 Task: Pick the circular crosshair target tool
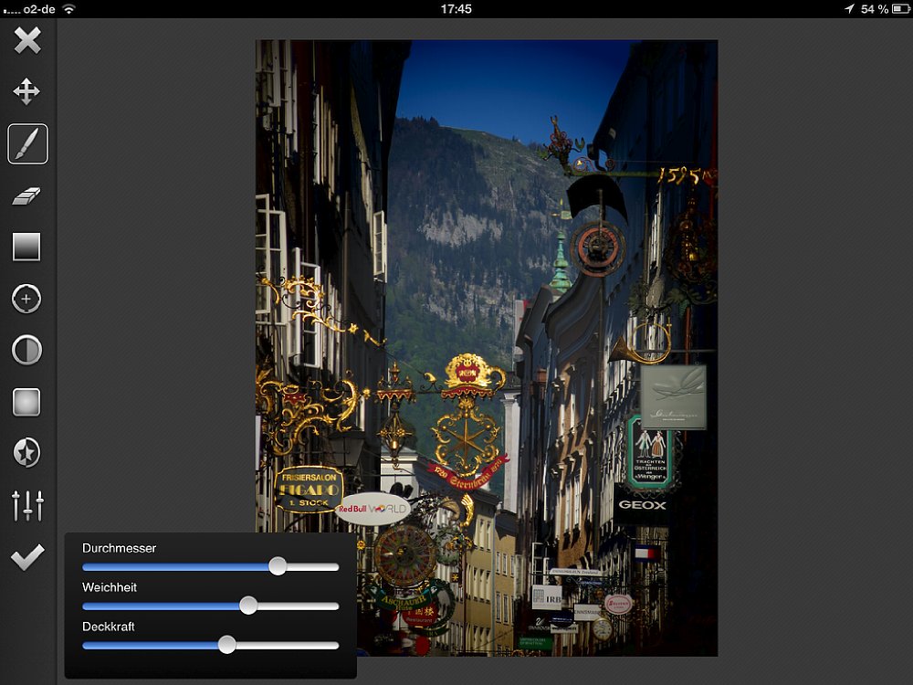(26, 299)
